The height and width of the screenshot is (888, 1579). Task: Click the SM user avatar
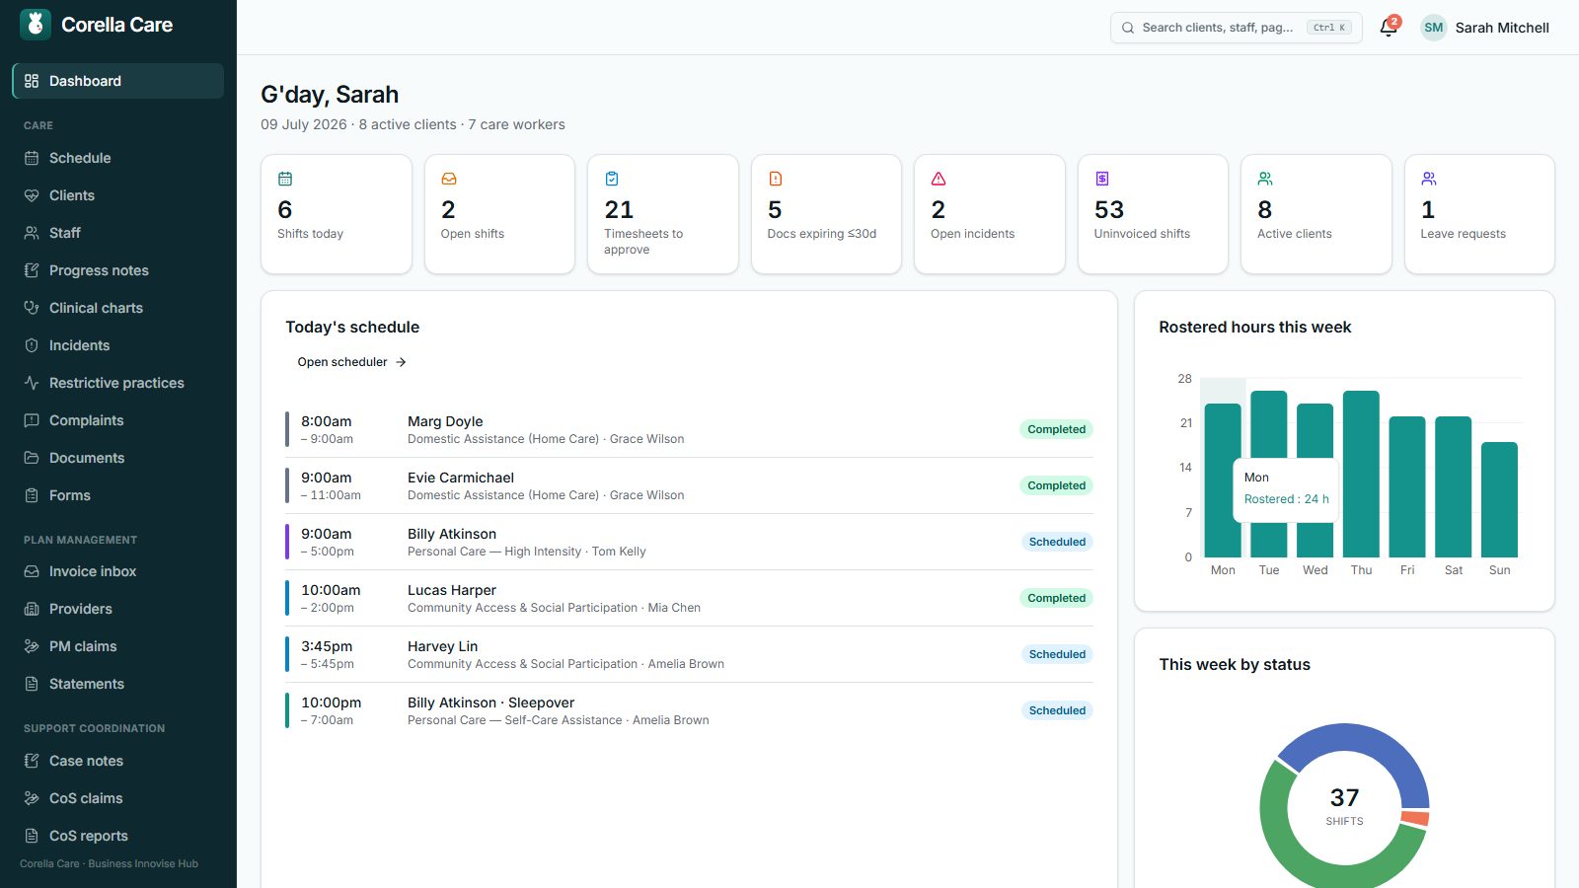pos(1434,28)
